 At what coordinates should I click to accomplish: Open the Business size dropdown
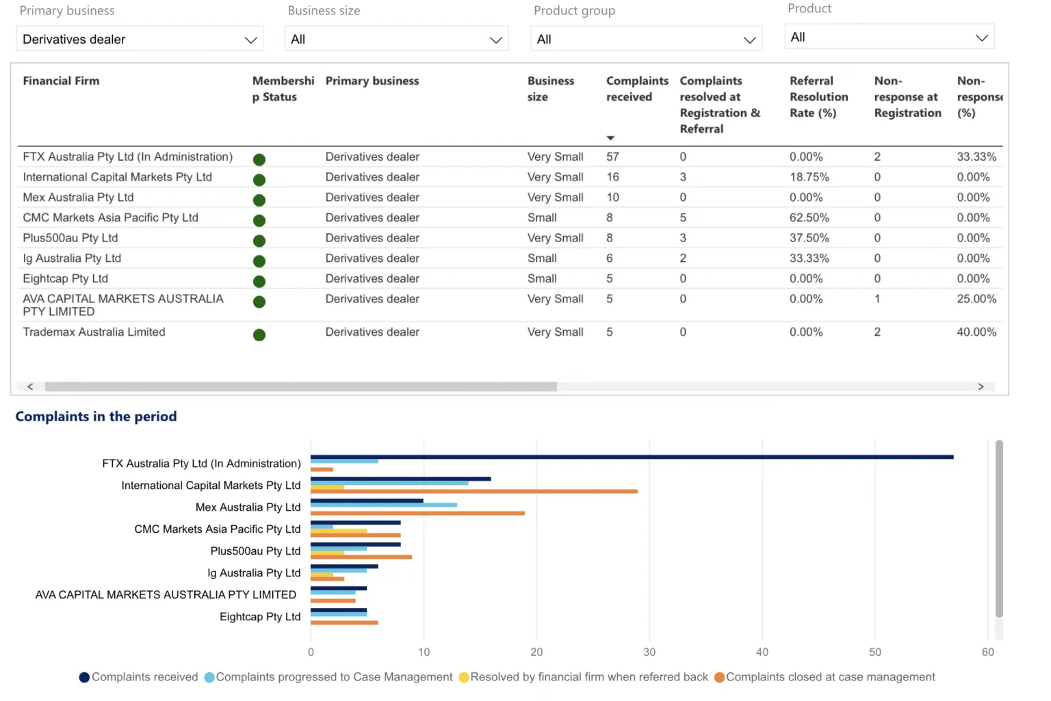396,39
